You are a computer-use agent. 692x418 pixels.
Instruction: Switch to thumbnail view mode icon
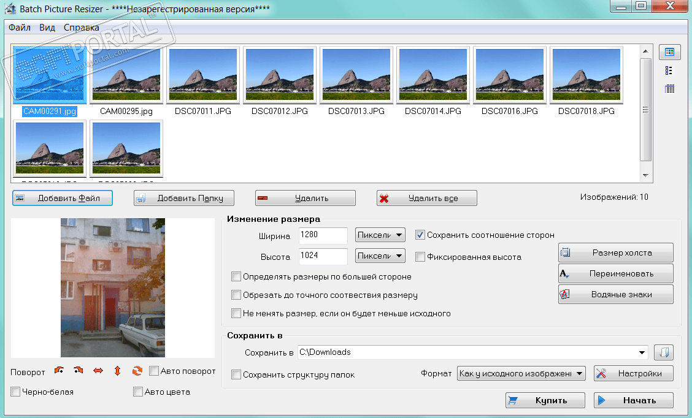669,52
